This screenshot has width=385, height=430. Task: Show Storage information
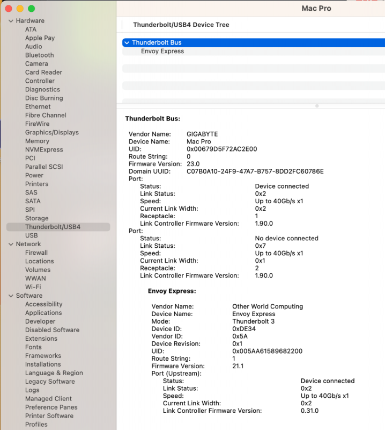pyautogui.click(x=36, y=218)
